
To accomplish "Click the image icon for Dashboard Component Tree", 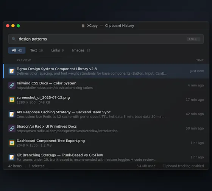I will (12, 143).
